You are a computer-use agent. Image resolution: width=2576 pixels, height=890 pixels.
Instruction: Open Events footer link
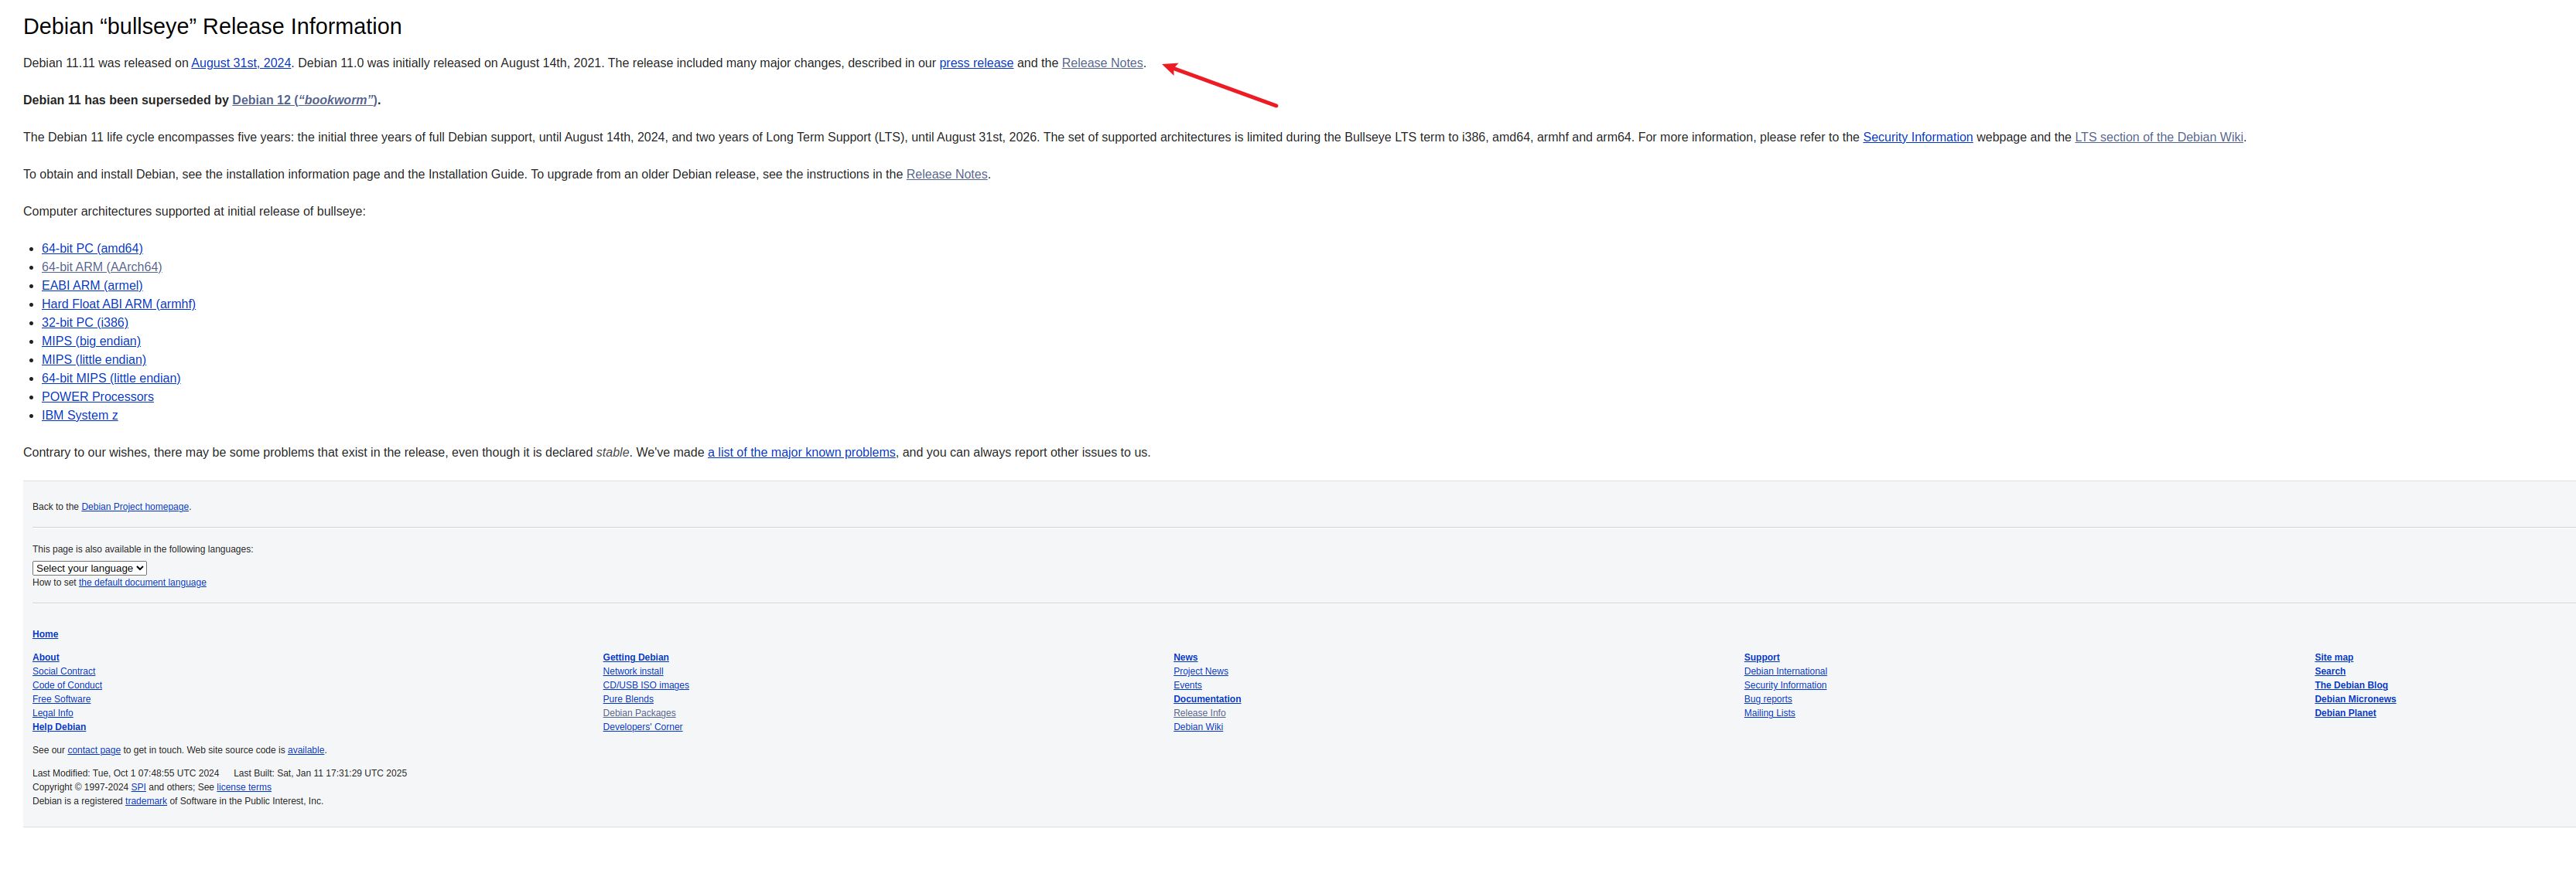point(1188,685)
